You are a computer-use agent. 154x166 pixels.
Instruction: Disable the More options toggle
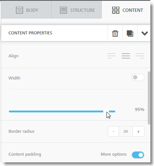tap(138, 155)
